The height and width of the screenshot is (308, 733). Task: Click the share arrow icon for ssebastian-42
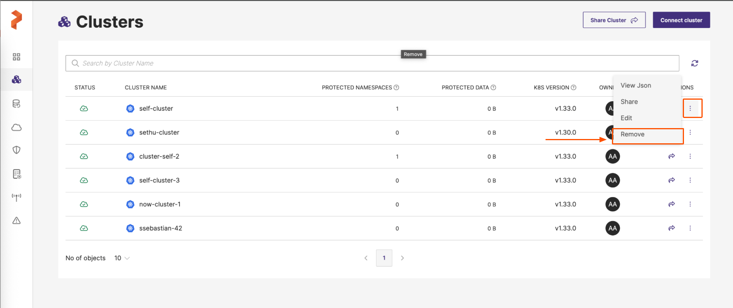tap(671, 228)
